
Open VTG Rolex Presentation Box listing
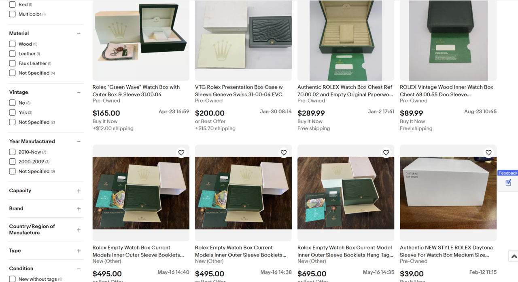click(239, 90)
